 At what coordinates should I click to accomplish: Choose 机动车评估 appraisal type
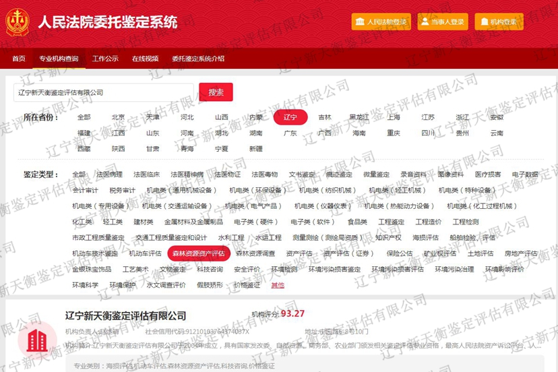[145, 253]
